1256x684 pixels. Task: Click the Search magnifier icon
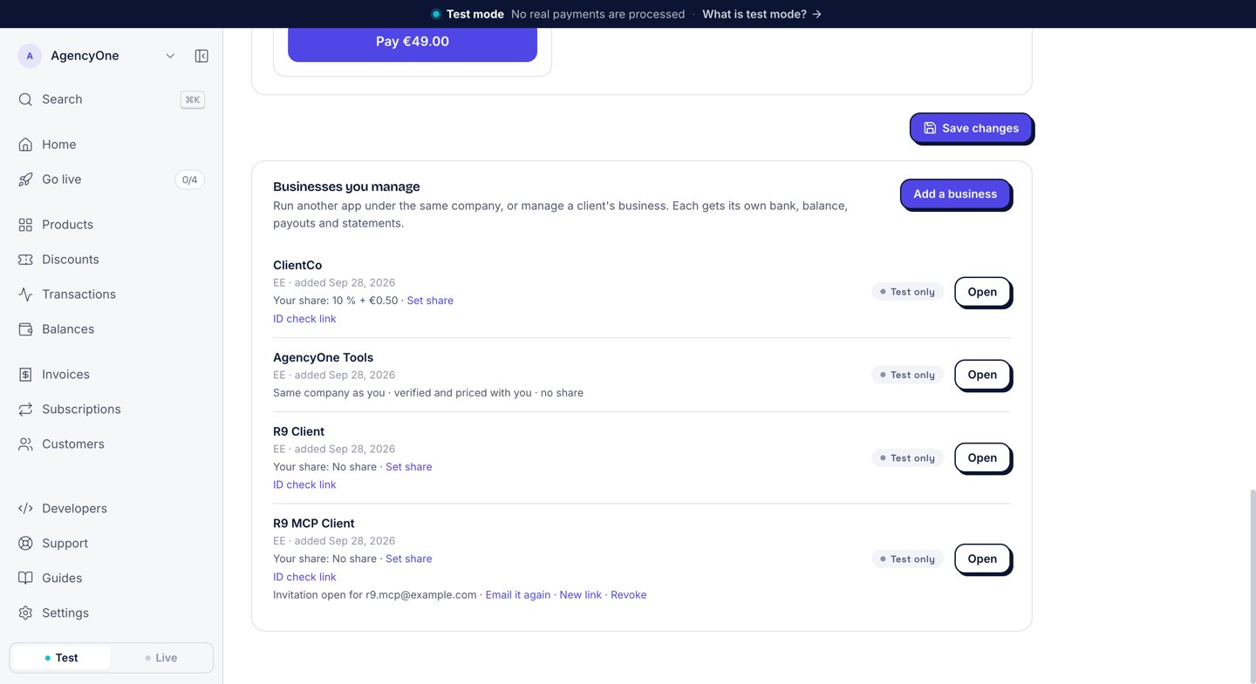click(25, 99)
